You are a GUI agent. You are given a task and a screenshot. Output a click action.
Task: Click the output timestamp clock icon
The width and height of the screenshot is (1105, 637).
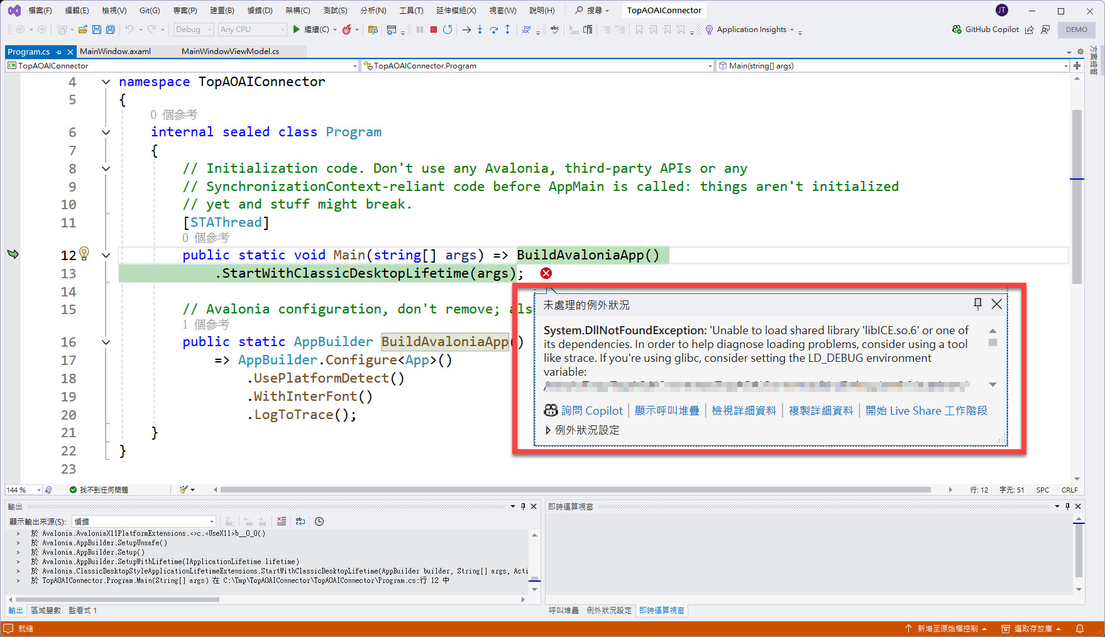click(x=319, y=521)
